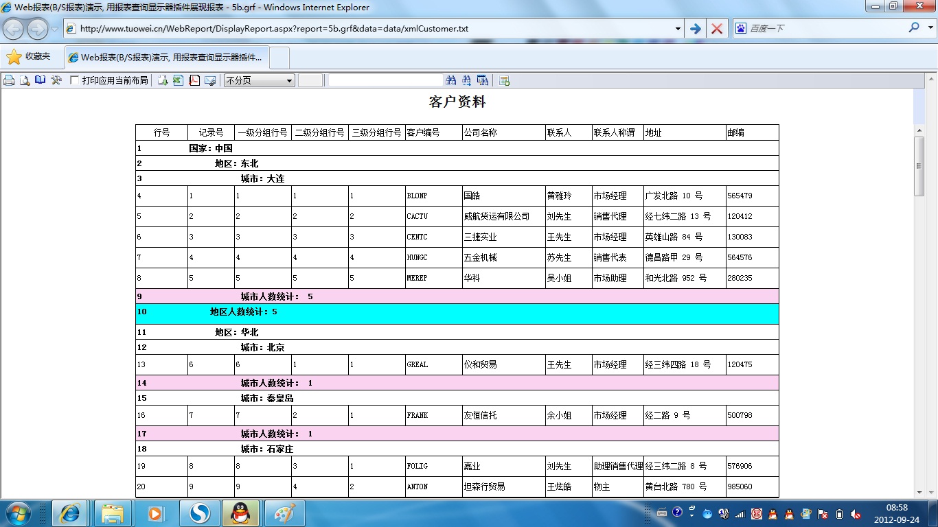The width and height of the screenshot is (938, 527).
Task: Export report to PDF
Action: click(194, 80)
